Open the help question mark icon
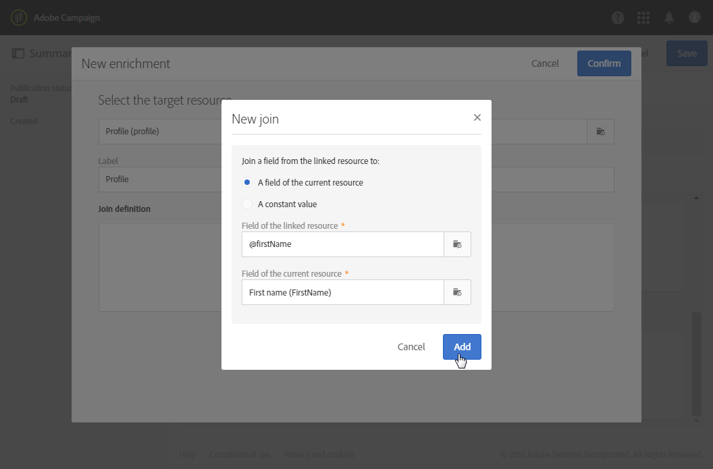Image resolution: width=713 pixels, height=469 pixels. (x=618, y=18)
